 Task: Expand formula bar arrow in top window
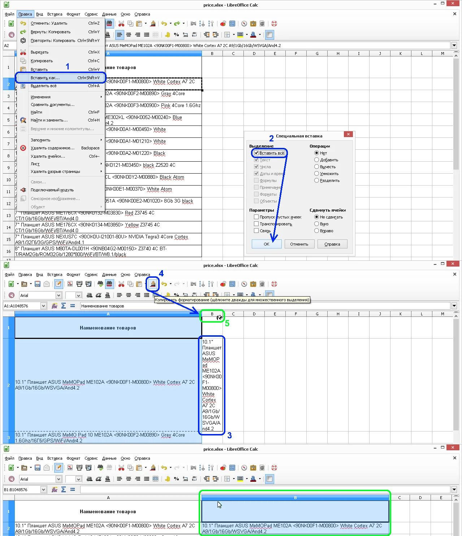[x=454, y=46]
